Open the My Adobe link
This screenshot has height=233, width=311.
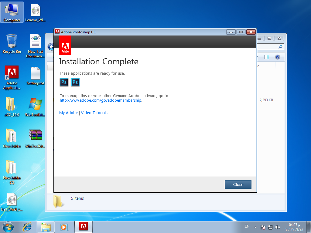(68, 113)
